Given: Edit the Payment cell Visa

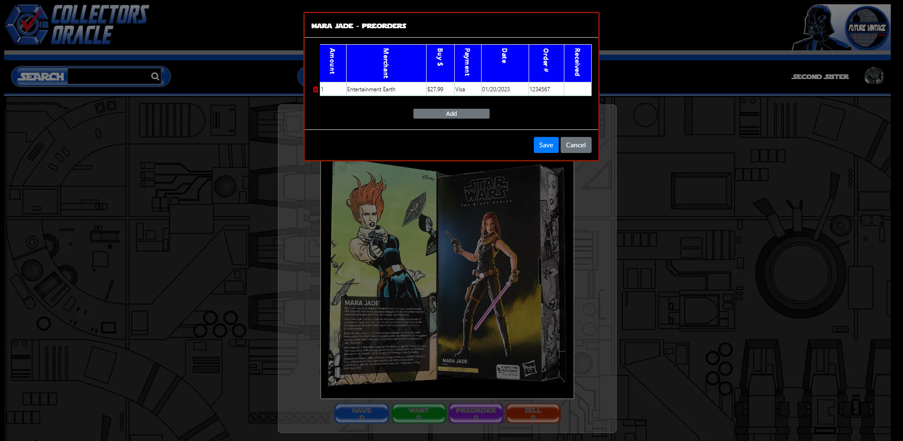Looking at the screenshot, I should (467, 89).
